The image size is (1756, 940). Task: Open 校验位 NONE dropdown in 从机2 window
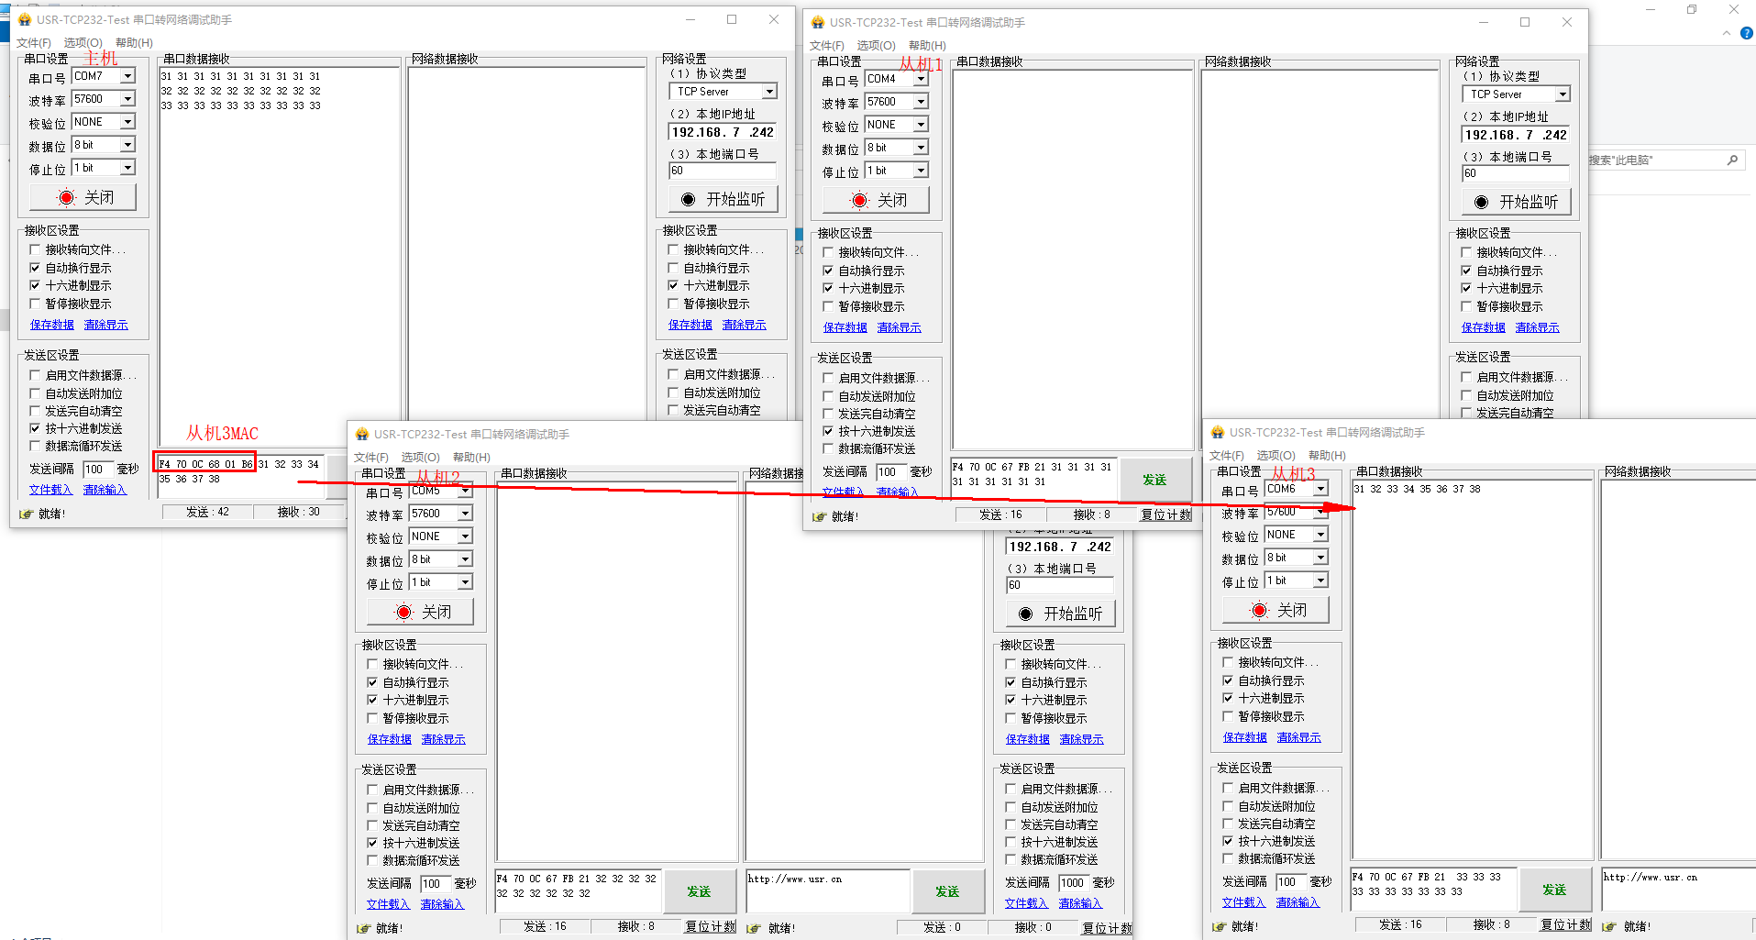[465, 536]
